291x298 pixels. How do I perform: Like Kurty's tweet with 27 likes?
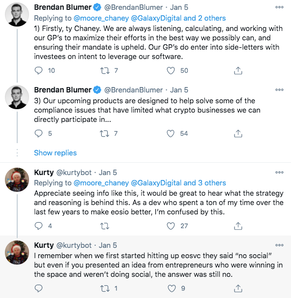click(x=171, y=226)
